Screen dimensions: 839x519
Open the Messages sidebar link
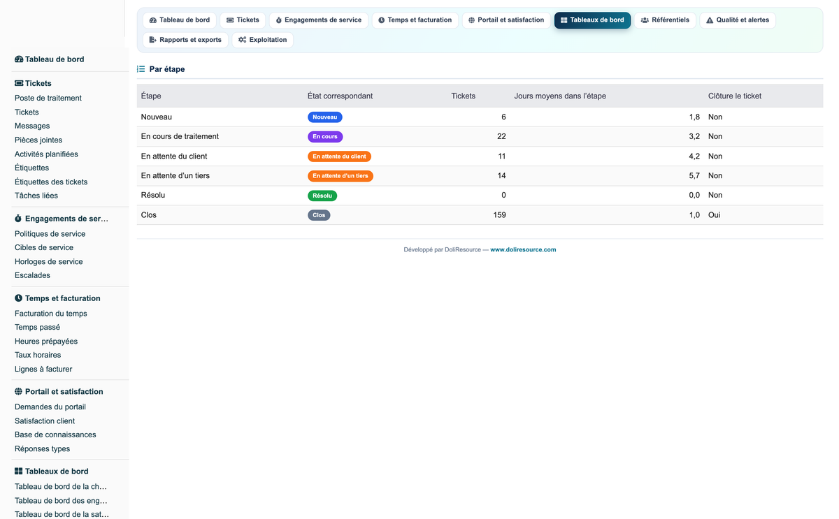point(32,126)
